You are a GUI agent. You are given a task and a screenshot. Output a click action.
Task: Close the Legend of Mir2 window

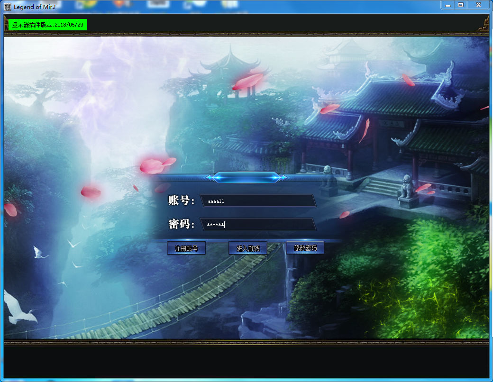coord(478,5)
